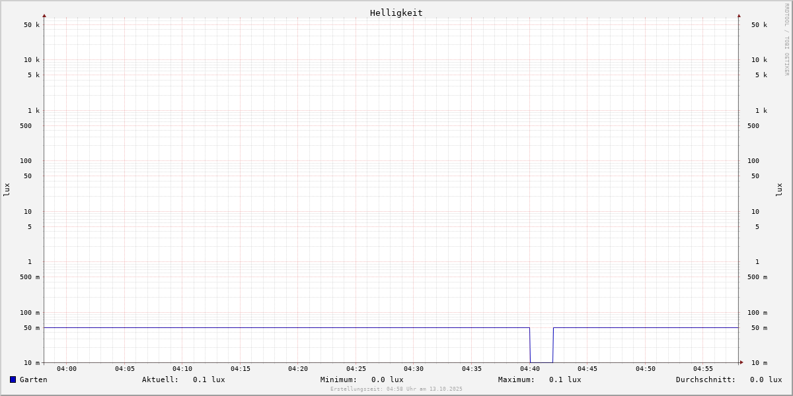The height and width of the screenshot is (396, 793).
Task: Click the Durchschnitt average value
Action: coord(765,379)
